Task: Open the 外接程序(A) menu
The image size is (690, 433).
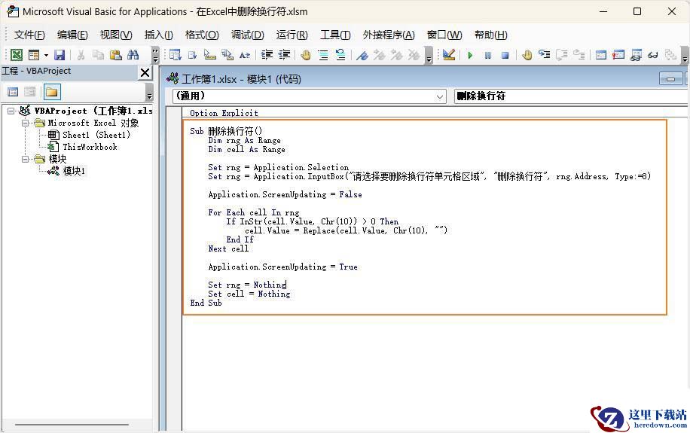Action: point(389,35)
